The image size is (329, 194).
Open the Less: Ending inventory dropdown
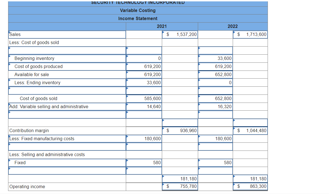[x=67, y=83]
